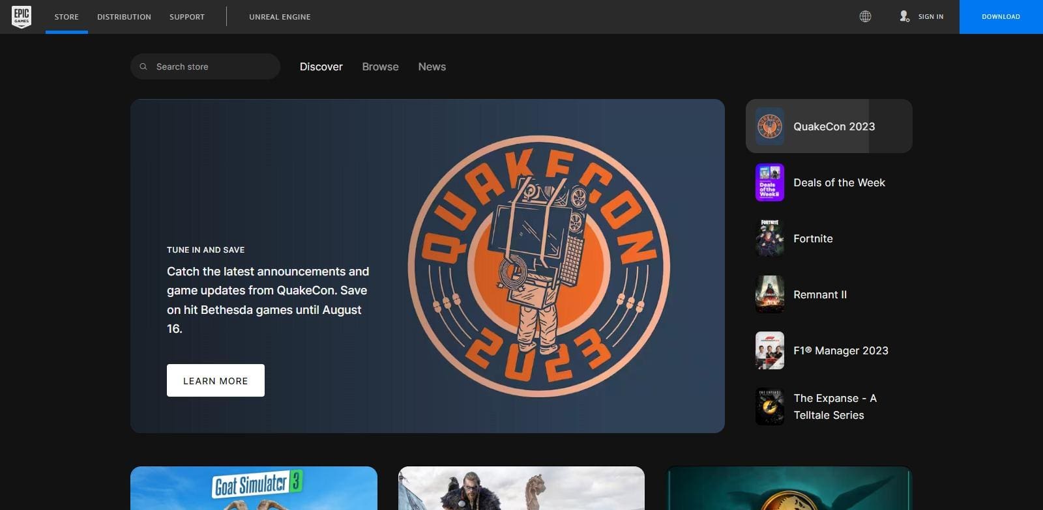The height and width of the screenshot is (510, 1043).
Task: Click the Sign In link
Action: [931, 17]
